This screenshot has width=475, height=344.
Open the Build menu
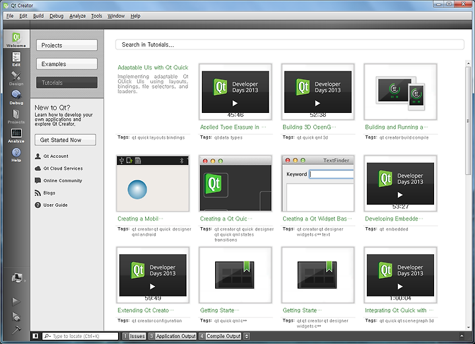coord(38,16)
